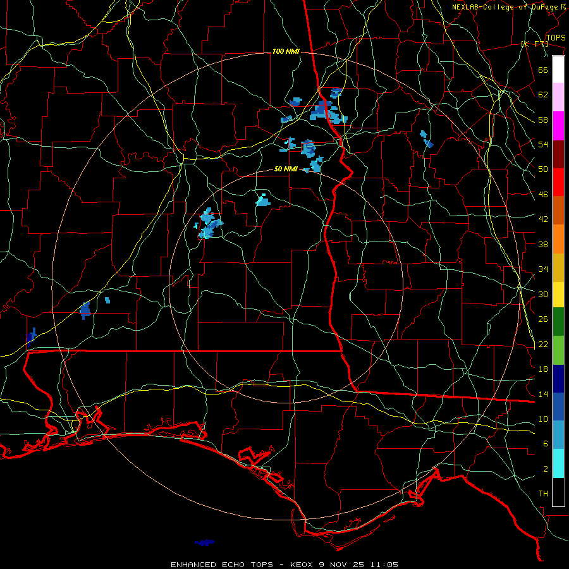This screenshot has width=569, height=569.
Task: Click the legend value 14
Action: pyautogui.click(x=543, y=394)
